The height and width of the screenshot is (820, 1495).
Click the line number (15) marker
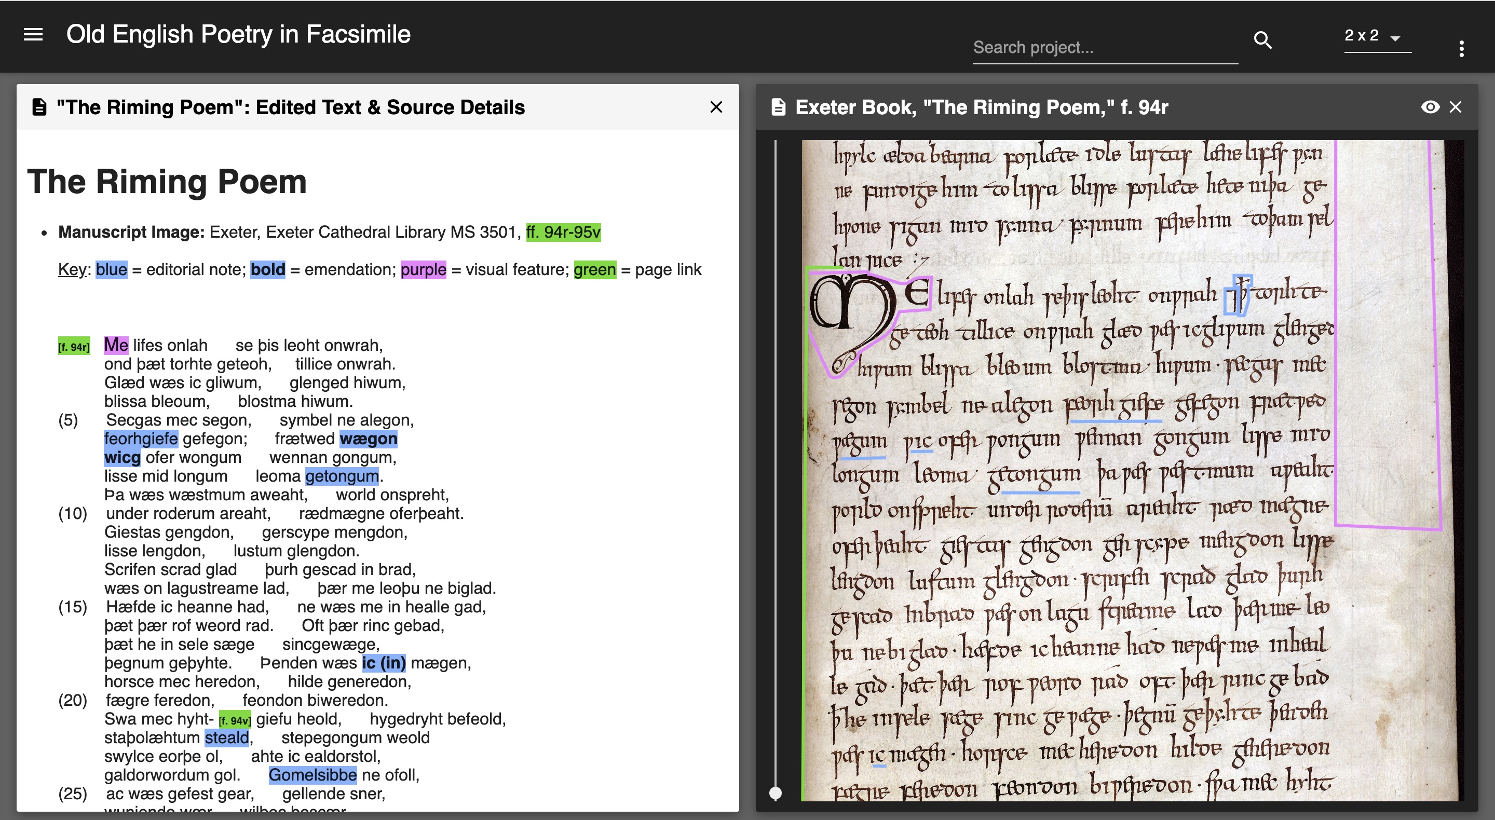(x=73, y=607)
